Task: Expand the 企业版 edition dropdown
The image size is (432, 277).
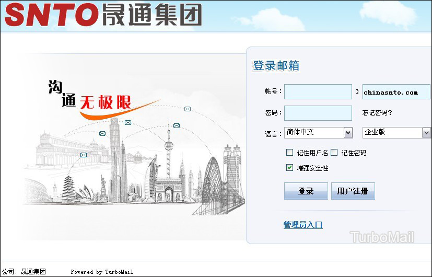Action: (x=396, y=133)
